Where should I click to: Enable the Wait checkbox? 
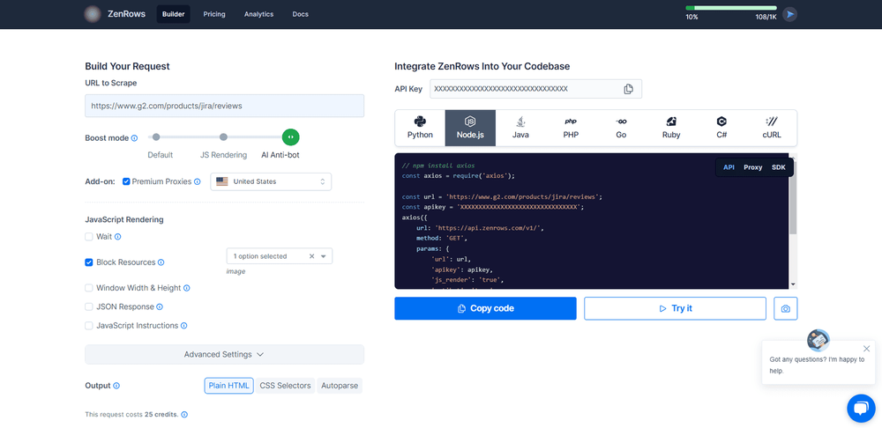pyautogui.click(x=89, y=237)
